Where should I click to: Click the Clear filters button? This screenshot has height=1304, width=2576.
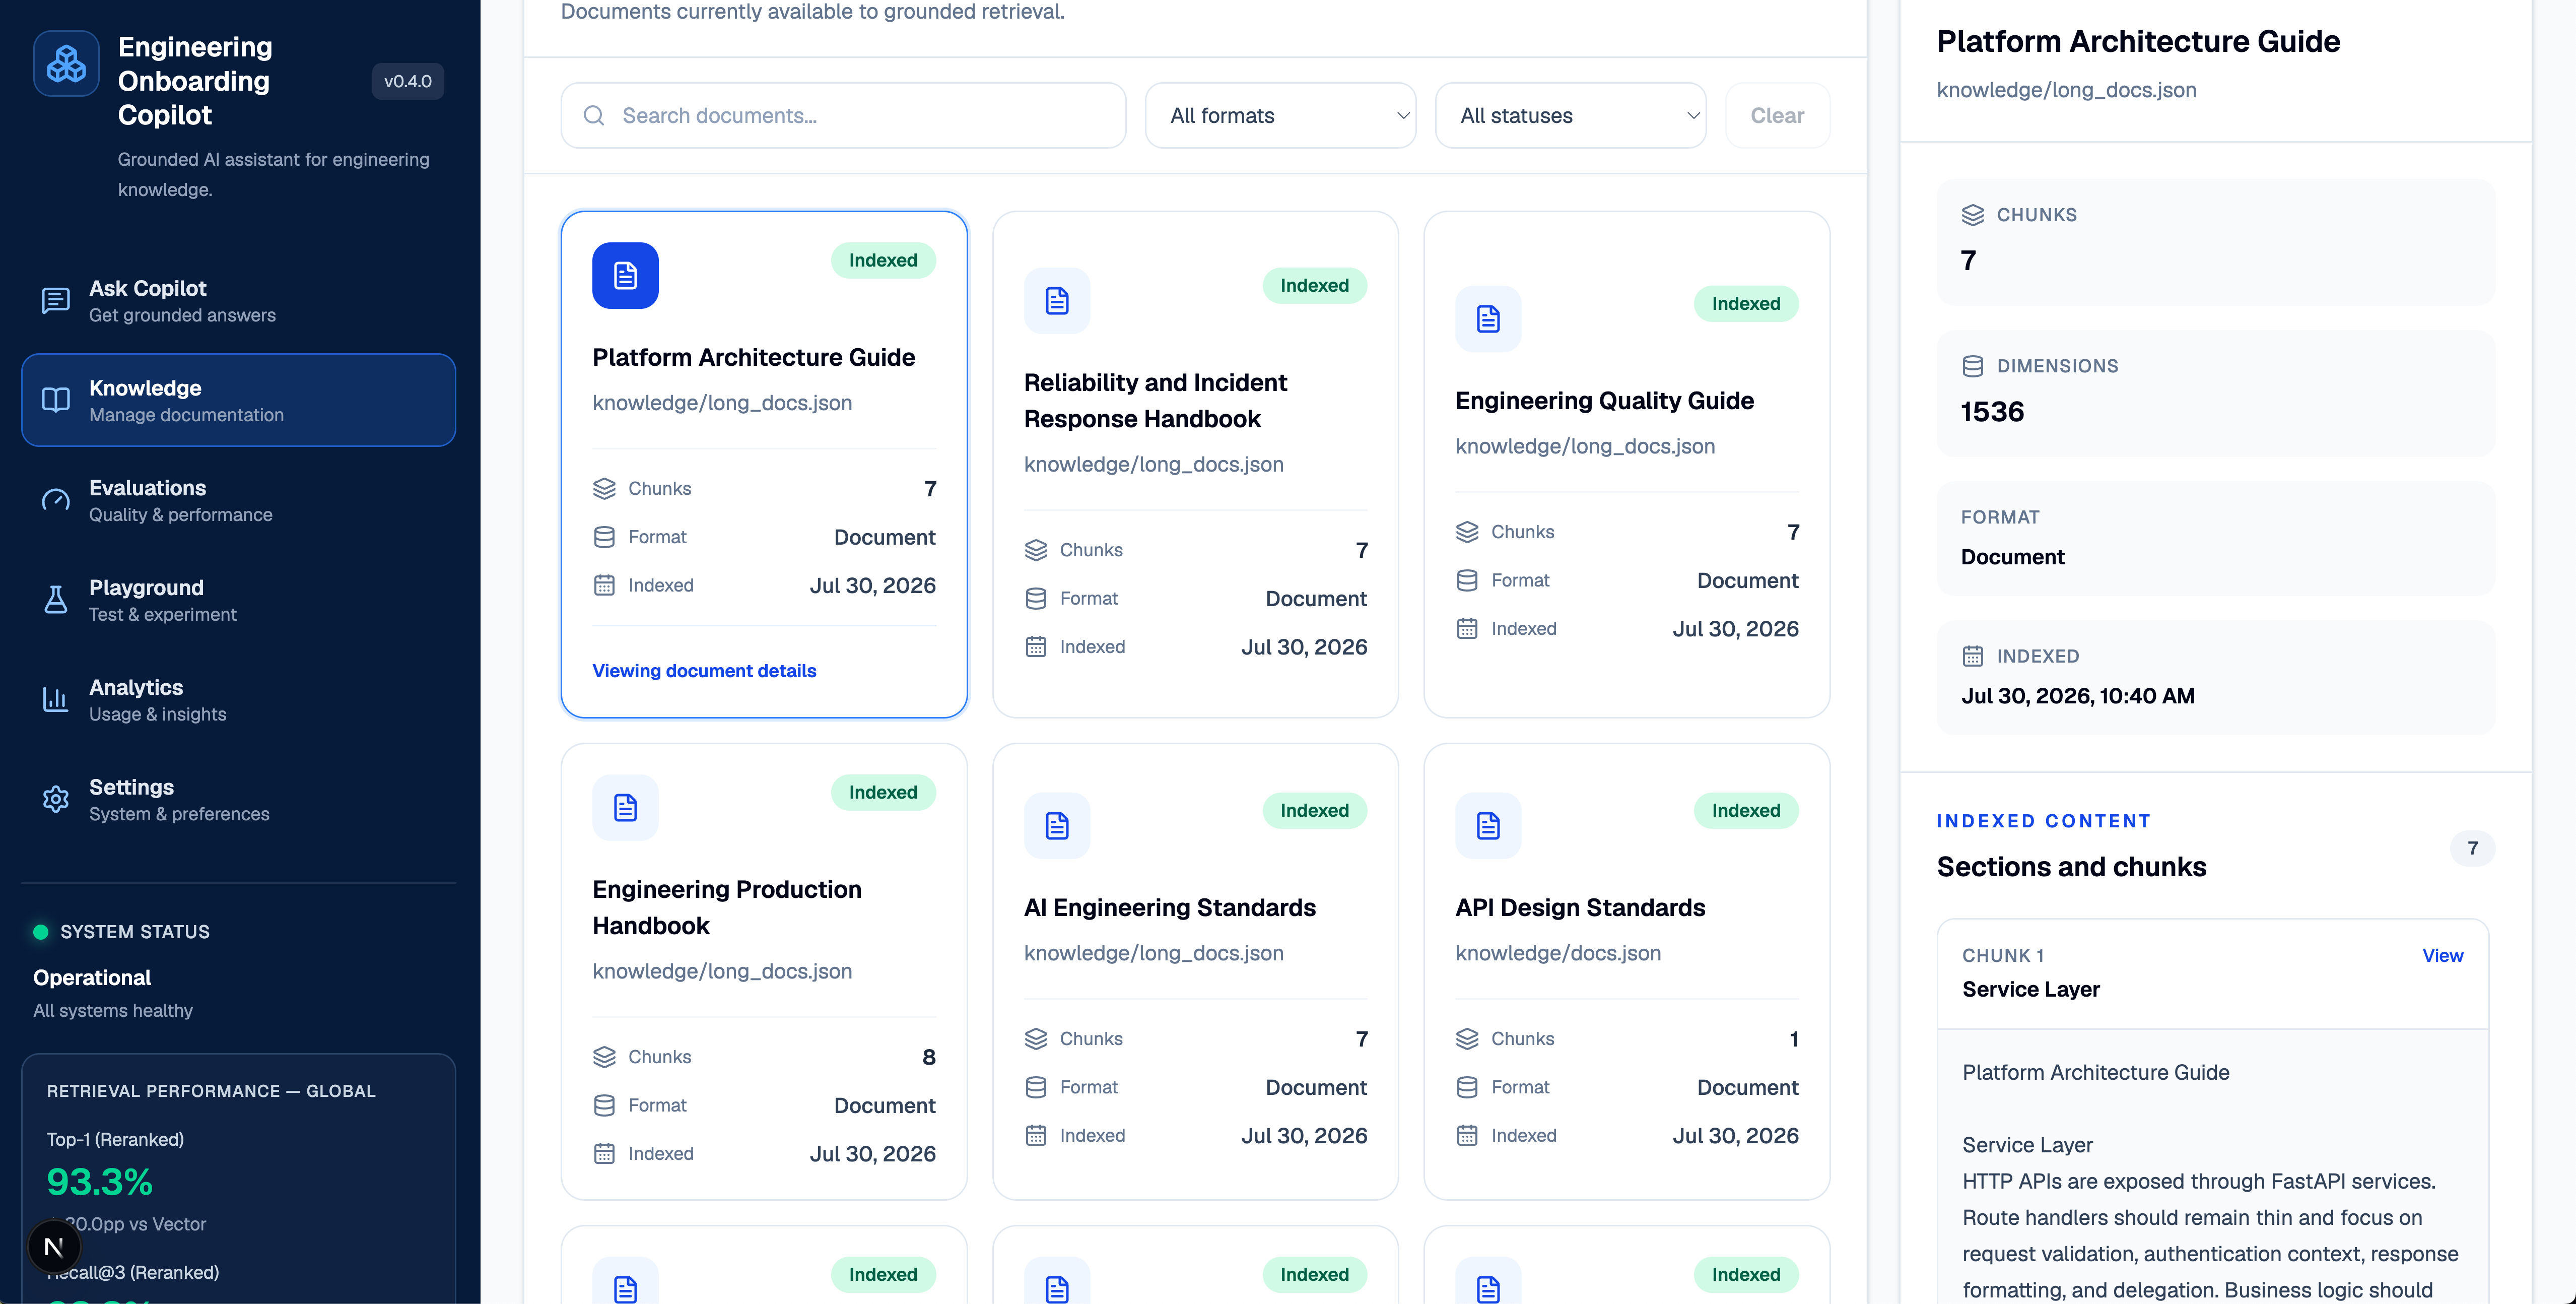click(x=1777, y=116)
